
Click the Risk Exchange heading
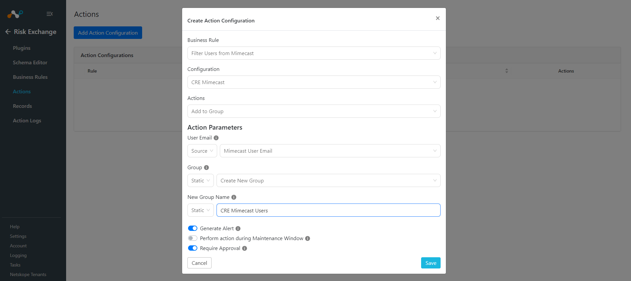click(x=35, y=32)
